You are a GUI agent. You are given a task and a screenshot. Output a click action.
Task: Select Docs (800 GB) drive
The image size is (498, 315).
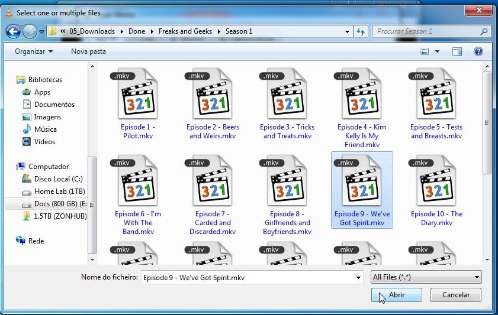(x=46, y=204)
